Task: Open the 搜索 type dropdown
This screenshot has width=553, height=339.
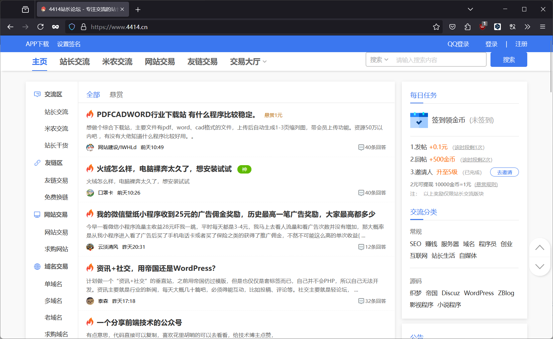Action: (x=379, y=60)
